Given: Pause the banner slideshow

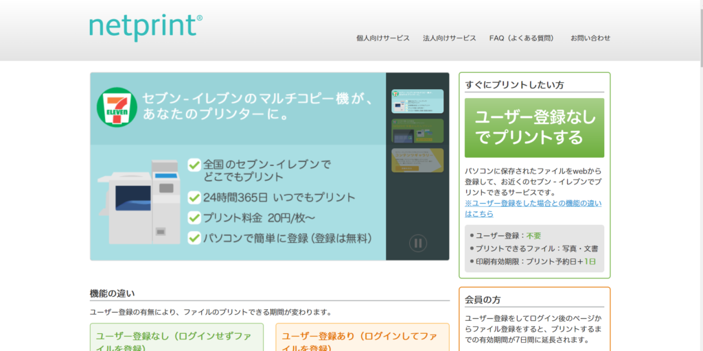Looking at the screenshot, I should 418,243.
